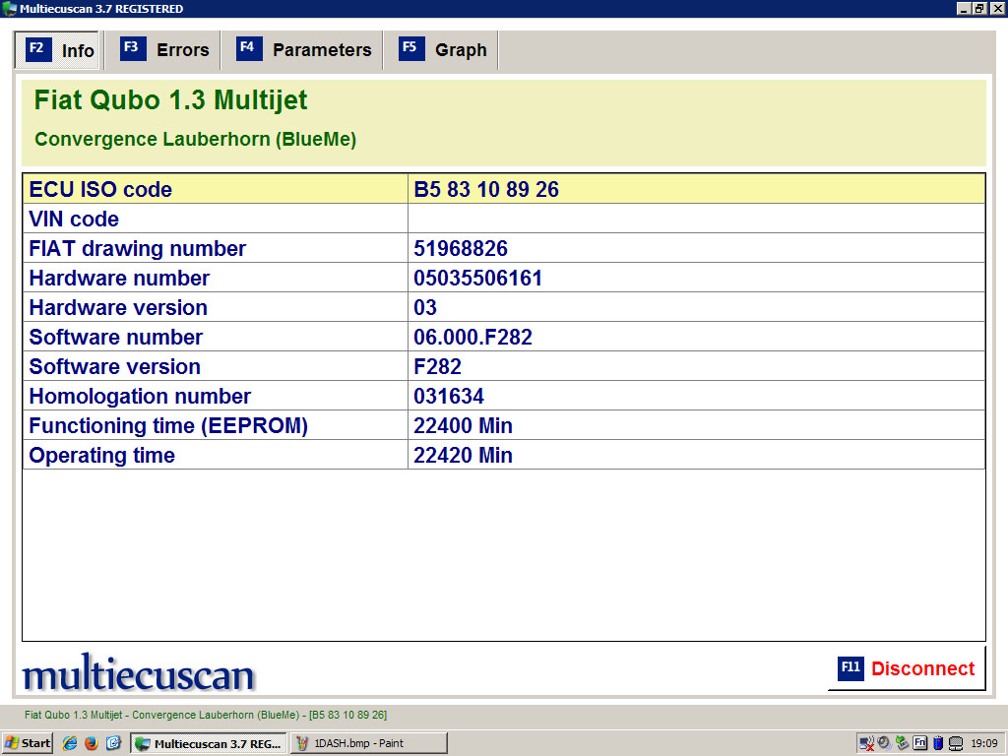This screenshot has width=1008, height=756.
Task: Switch to the Info tab
Action: (56, 50)
